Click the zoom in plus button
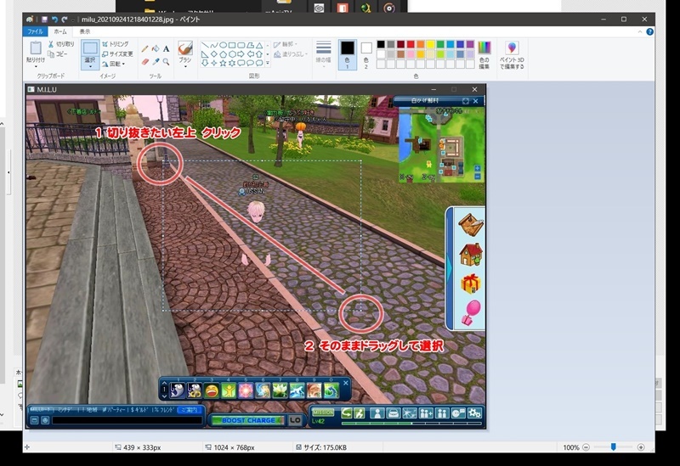680x466 pixels. (x=641, y=447)
